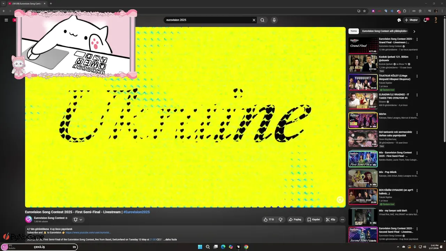Open İTAATKAR KÖLE video thumbnail

click(363, 82)
